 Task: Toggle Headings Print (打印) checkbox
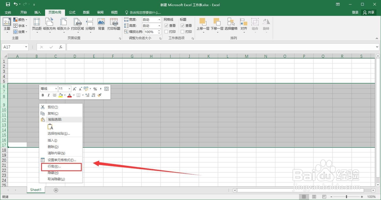[x=182, y=32]
